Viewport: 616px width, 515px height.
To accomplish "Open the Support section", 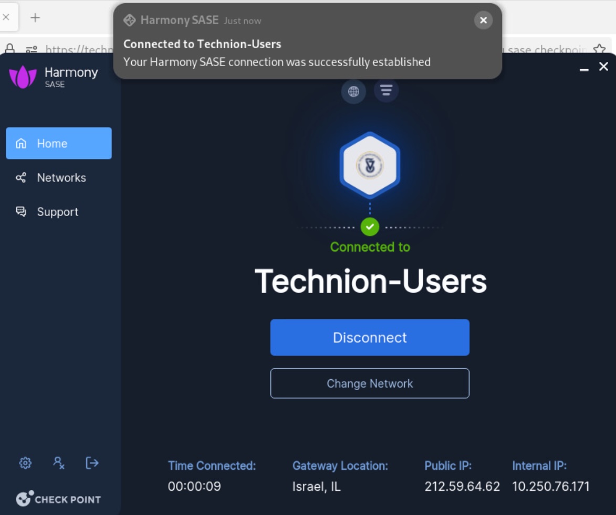I will pyautogui.click(x=58, y=212).
